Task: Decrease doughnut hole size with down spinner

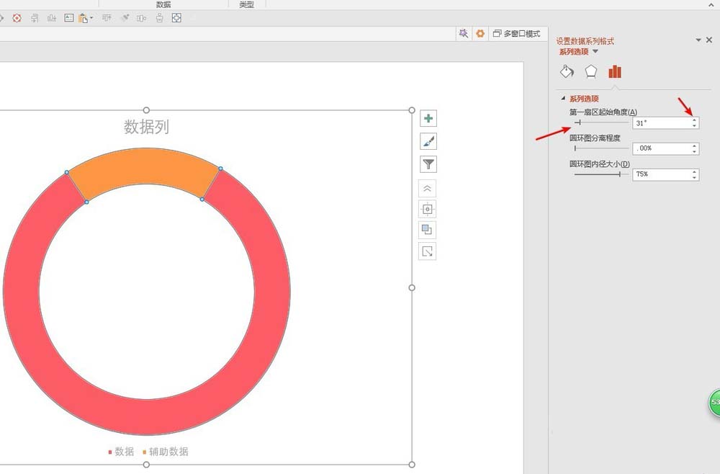Action: pyautogui.click(x=694, y=176)
